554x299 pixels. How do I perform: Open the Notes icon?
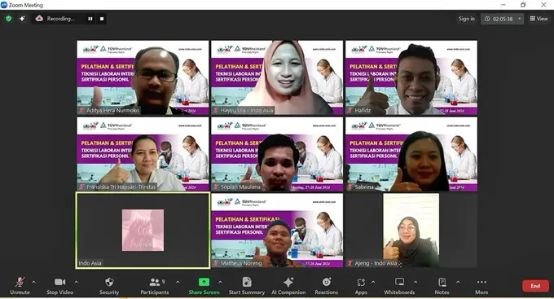coord(442,282)
